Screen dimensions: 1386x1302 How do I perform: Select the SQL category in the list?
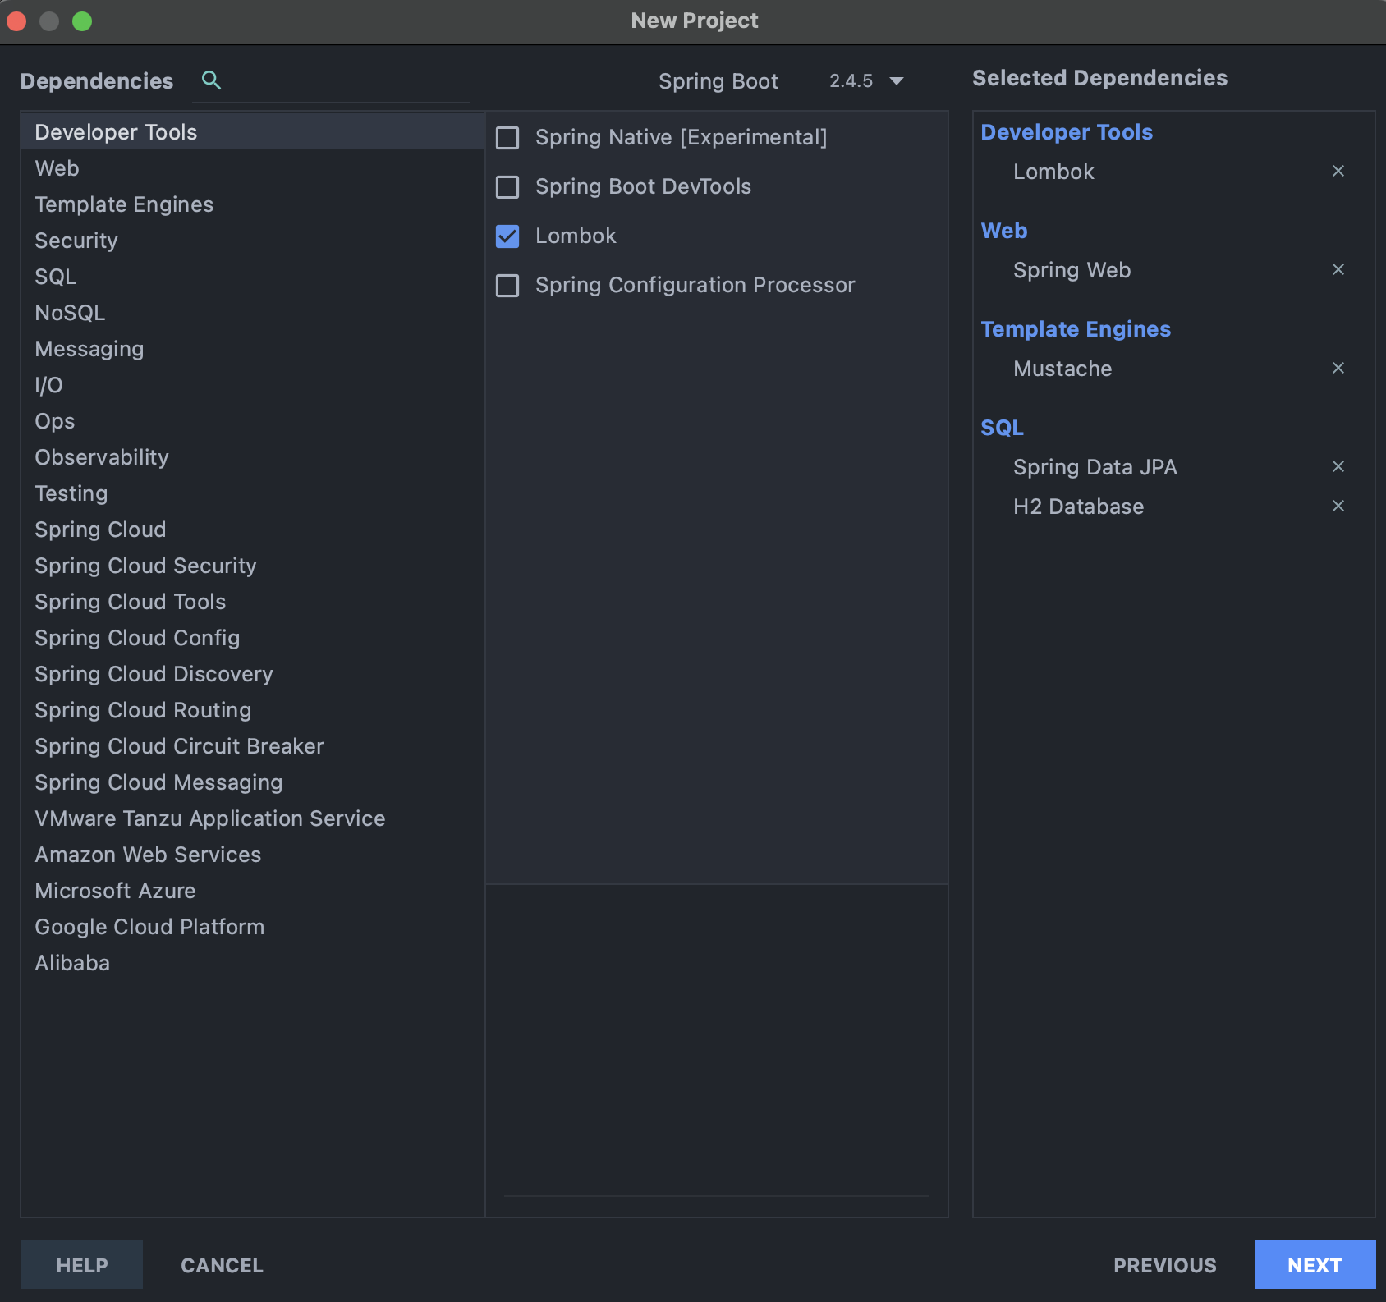click(253, 277)
